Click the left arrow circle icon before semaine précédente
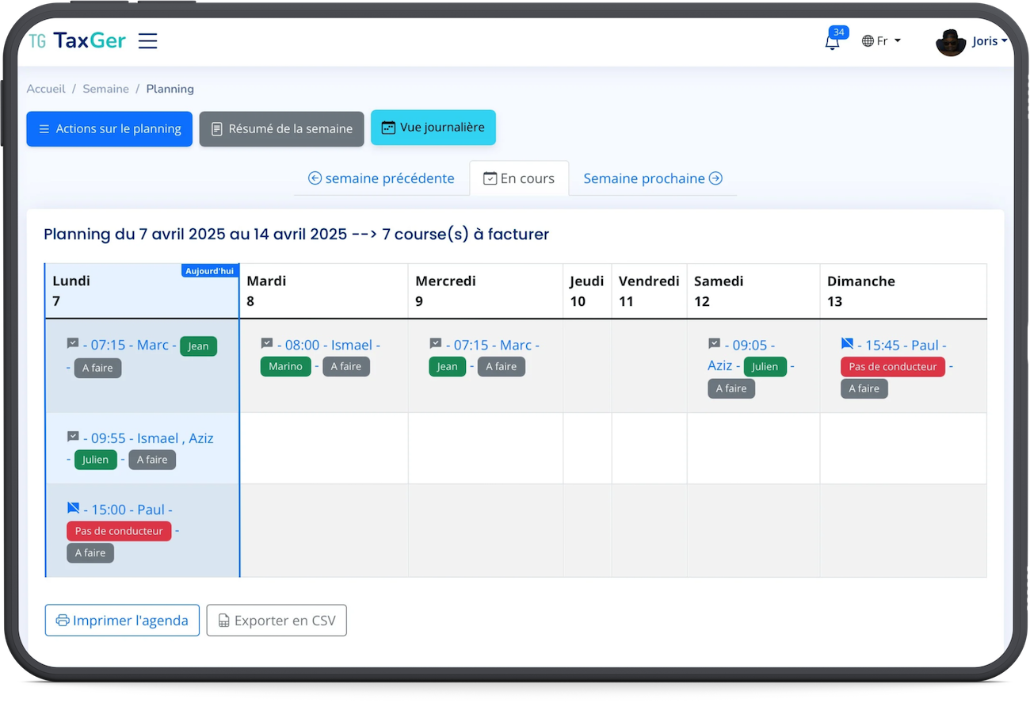 315,178
